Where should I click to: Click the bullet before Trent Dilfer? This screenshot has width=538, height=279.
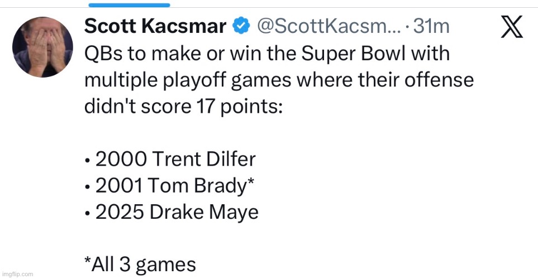tap(88, 161)
